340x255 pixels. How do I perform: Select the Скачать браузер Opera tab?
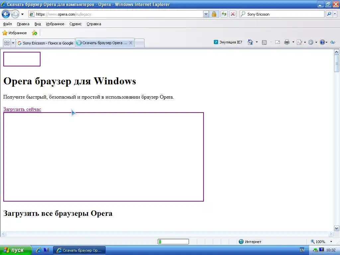pos(102,43)
